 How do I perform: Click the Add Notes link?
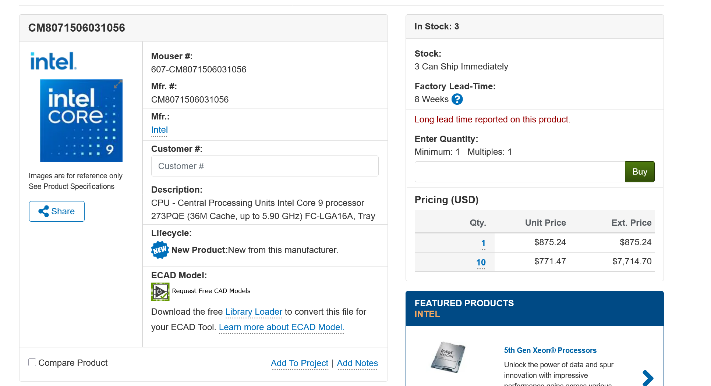(x=357, y=363)
